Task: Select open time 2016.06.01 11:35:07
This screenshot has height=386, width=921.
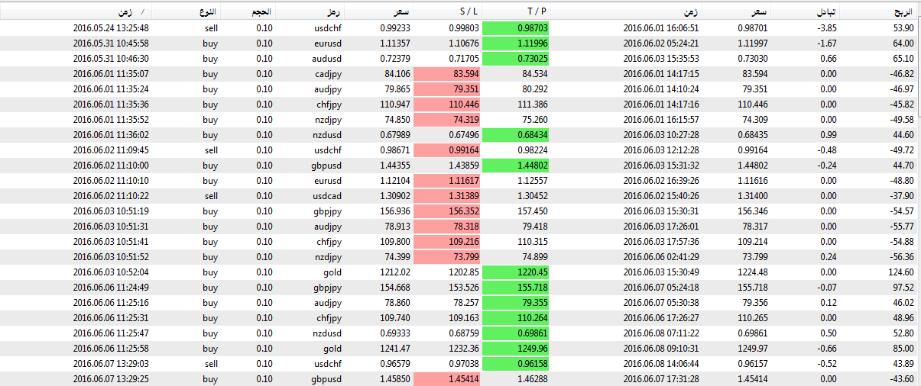Action: click(111, 74)
